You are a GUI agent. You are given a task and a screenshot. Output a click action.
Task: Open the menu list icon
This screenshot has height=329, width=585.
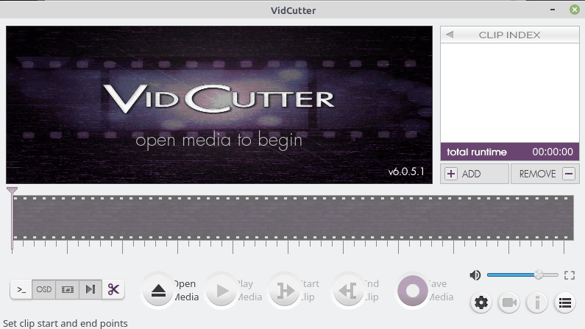point(565,303)
